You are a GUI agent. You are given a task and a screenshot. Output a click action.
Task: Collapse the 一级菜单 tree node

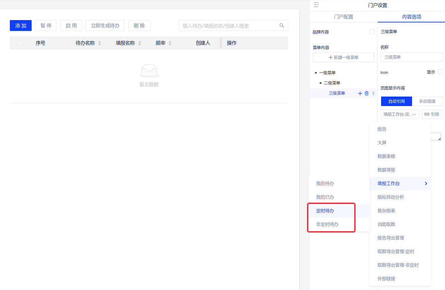(316, 73)
